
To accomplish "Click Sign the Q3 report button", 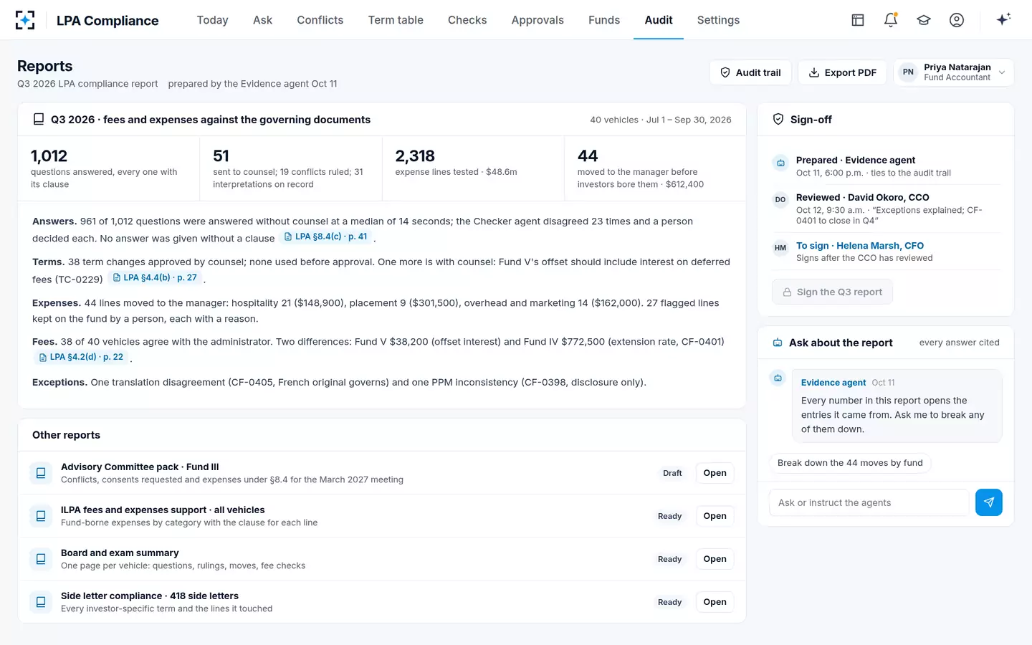I will click(x=832, y=292).
